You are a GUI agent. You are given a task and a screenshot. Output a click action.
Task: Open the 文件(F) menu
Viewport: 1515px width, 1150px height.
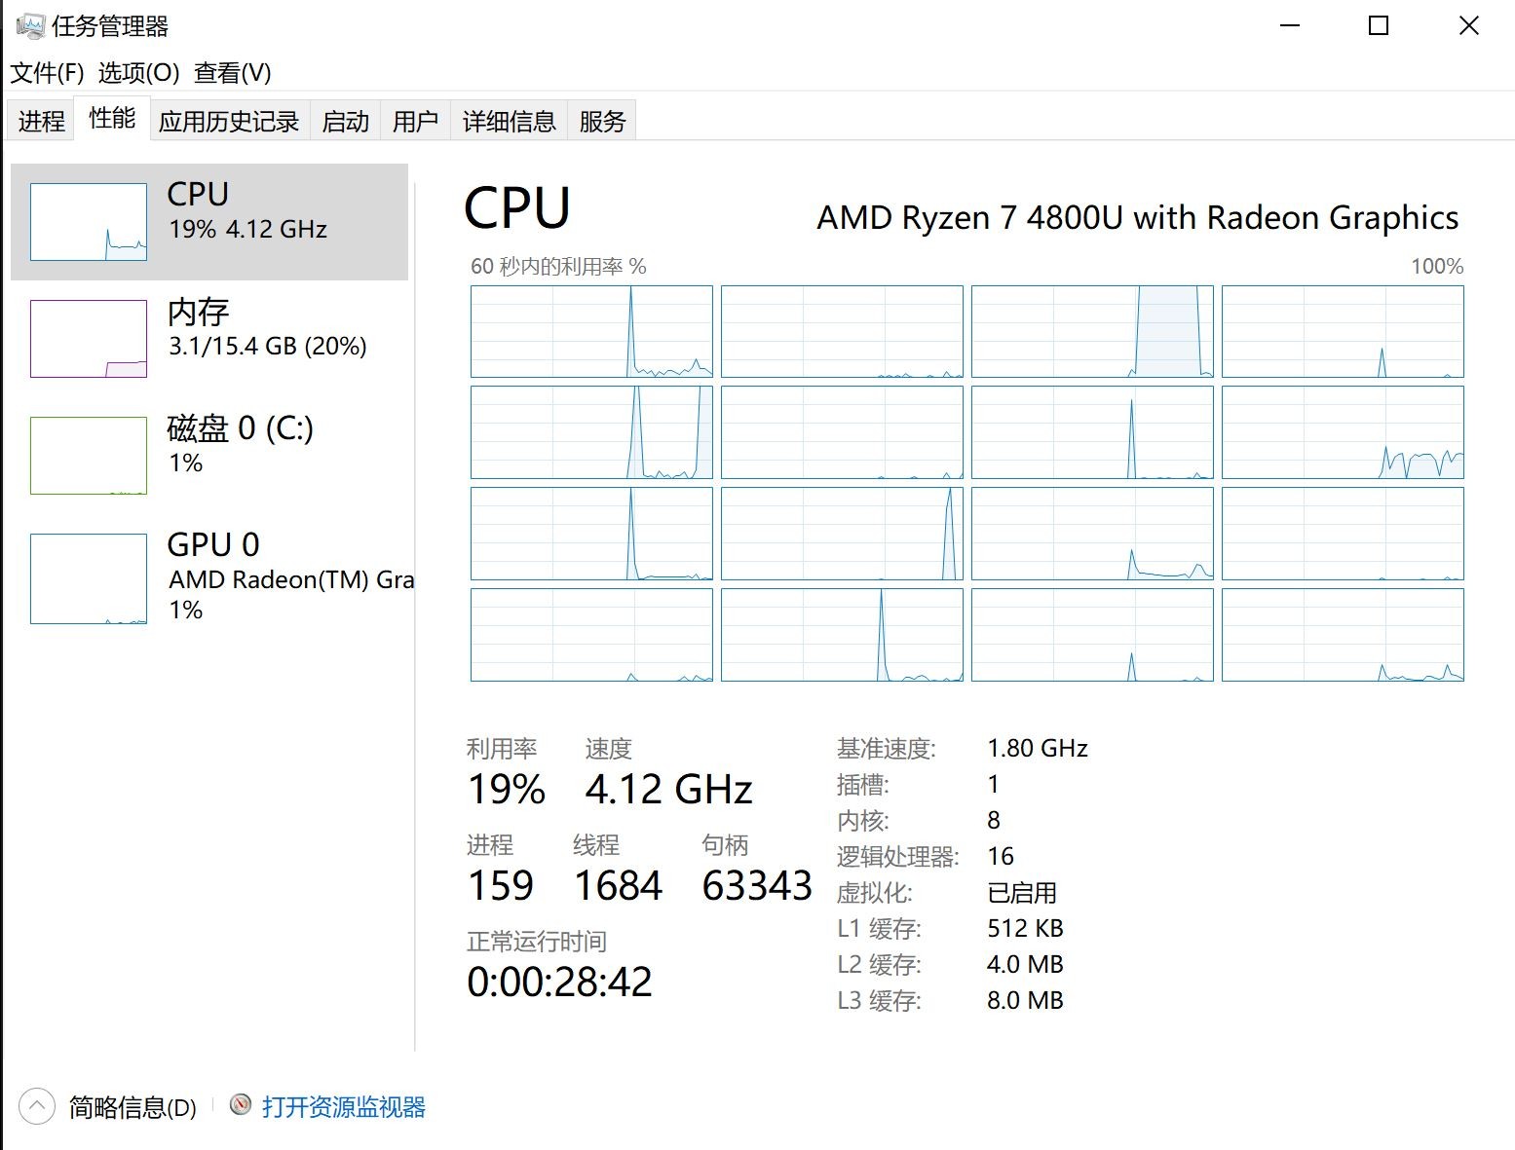(x=47, y=73)
